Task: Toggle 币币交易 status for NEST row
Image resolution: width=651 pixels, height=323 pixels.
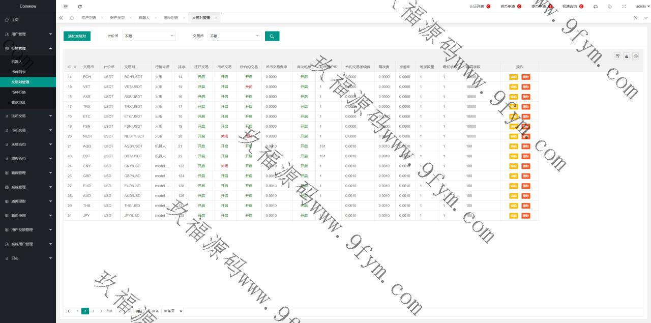Action: pyautogui.click(x=224, y=136)
